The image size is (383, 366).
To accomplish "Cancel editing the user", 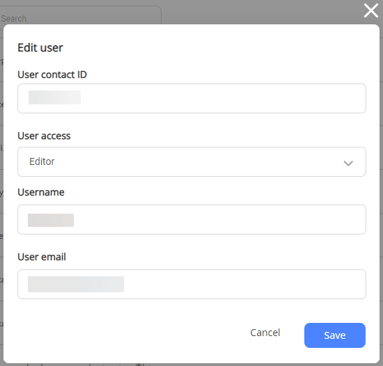I will pyautogui.click(x=265, y=333).
